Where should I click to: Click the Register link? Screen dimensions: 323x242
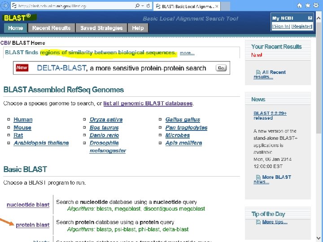point(302,26)
